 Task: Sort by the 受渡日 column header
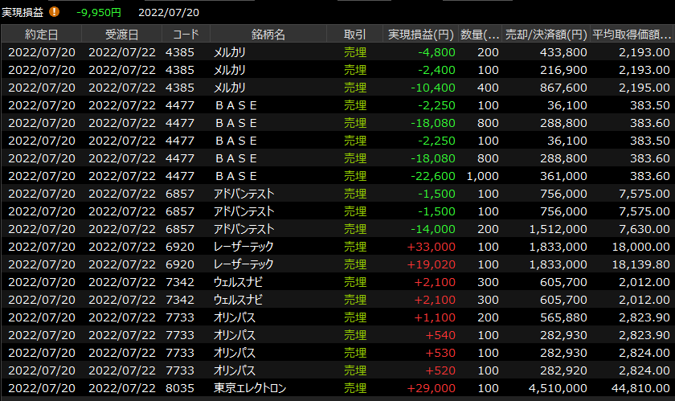pyautogui.click(x=121, y=35)
